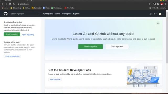Image resolution: width=168 pixels, height=94 pixels.
Task: Click Create an organization button
Action: [x=12, y=56]
